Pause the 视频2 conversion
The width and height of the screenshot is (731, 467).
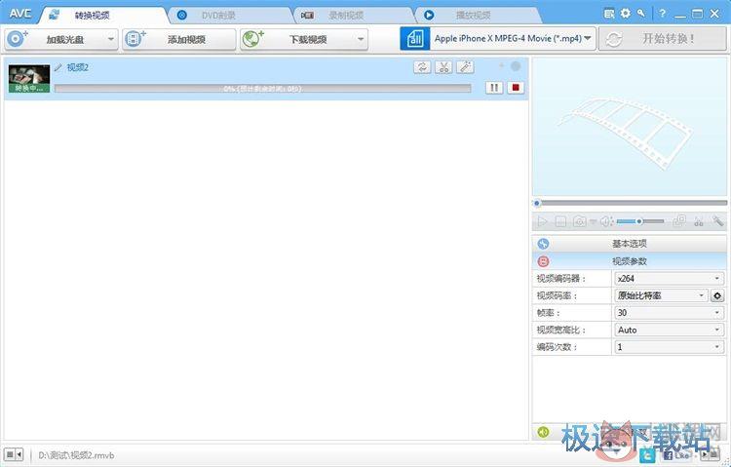494,87
